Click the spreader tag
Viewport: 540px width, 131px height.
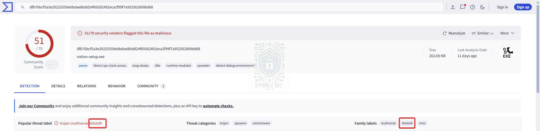(203, 65)
